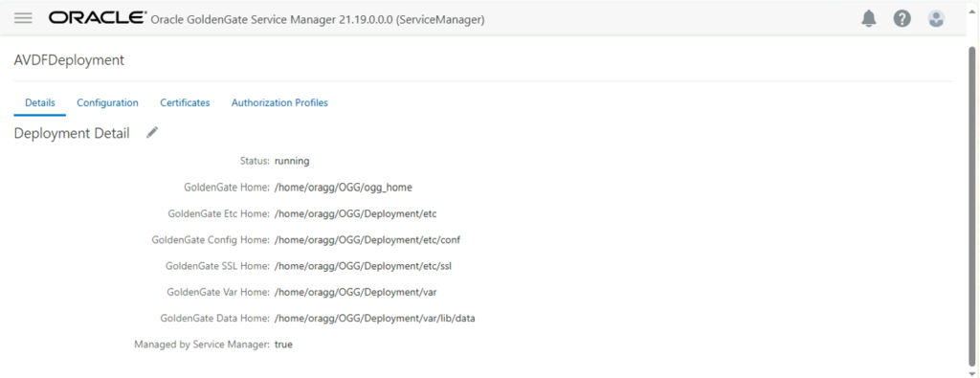
Task: Click the Oracle GoldenGate Service Manager title
Action: click(x=318, y=20)
